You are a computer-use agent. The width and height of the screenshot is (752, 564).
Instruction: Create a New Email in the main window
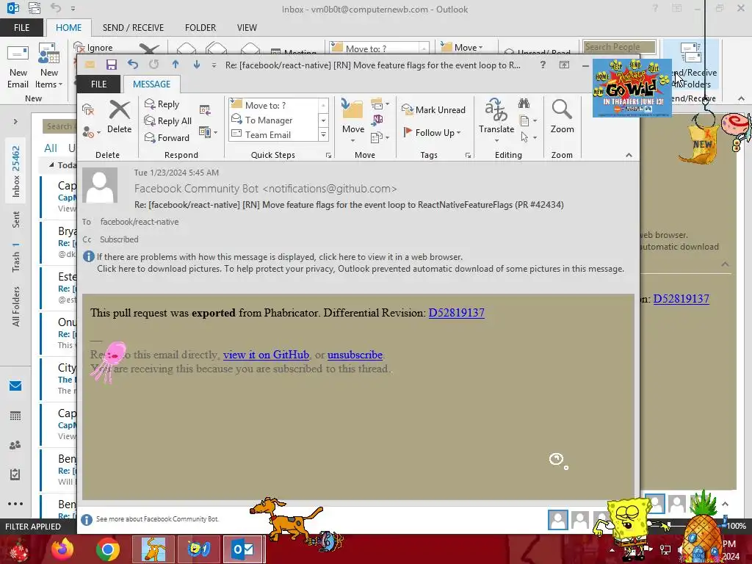pos(18,65)
